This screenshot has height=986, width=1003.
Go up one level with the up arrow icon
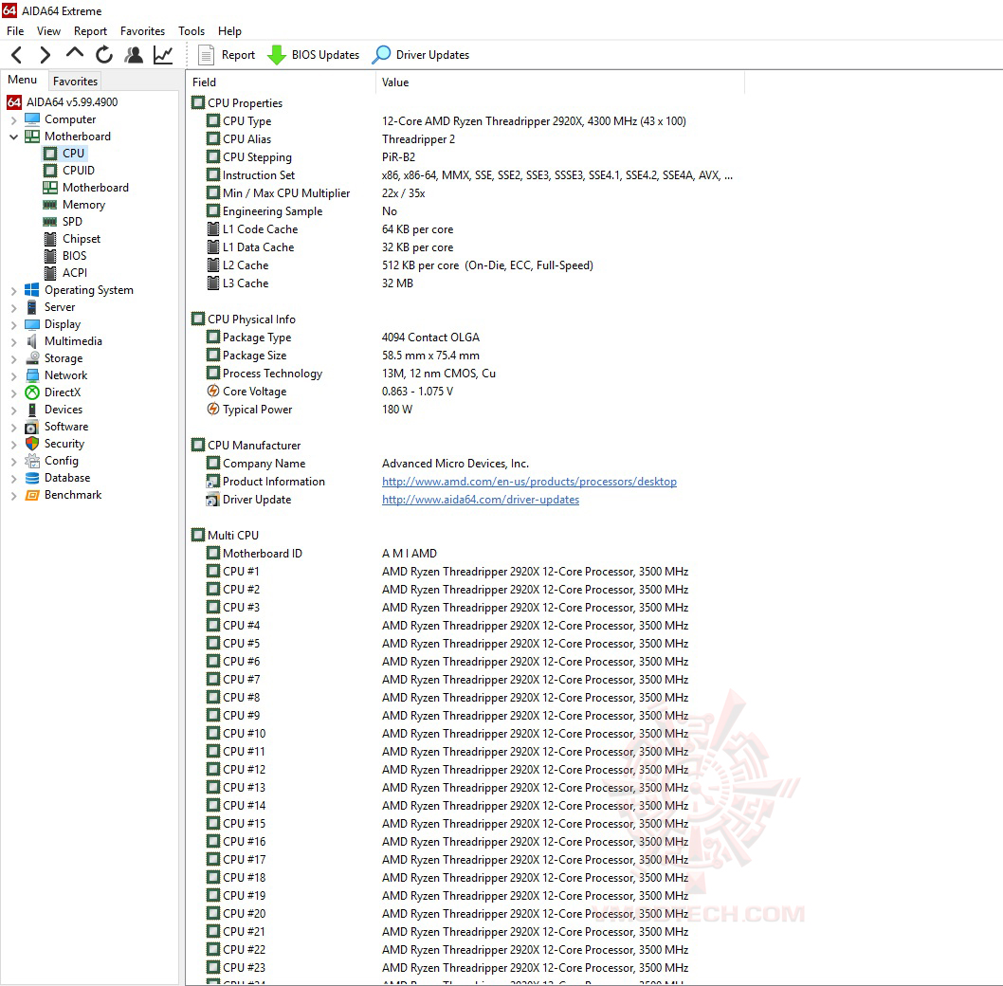point(75,54)
